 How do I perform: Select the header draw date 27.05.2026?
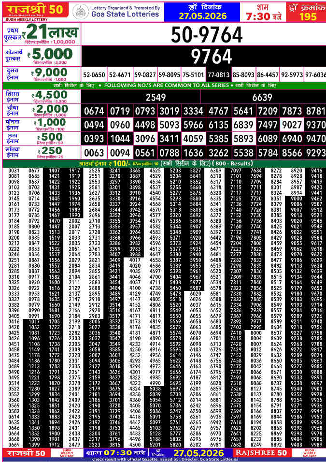click(x=203, y=16)
